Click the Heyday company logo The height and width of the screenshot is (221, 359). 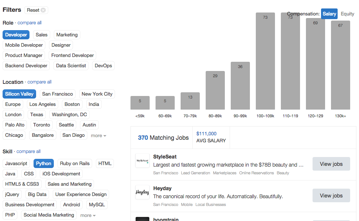pyautogui.click(x=142, y=192)
